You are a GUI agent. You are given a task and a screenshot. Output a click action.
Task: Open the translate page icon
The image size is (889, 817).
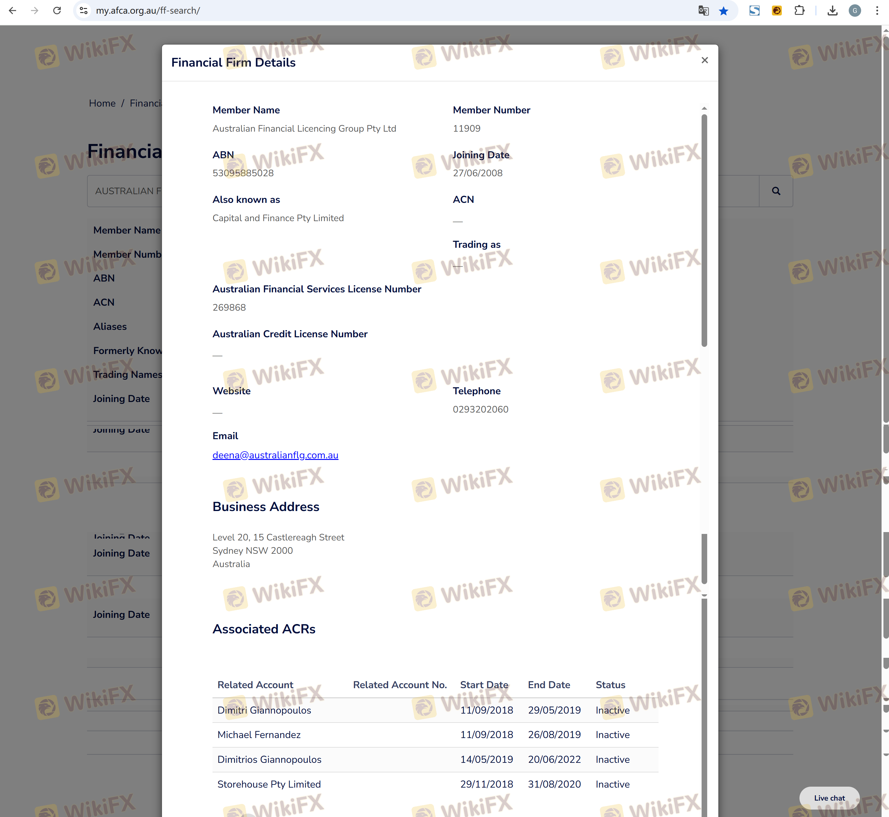703,11
